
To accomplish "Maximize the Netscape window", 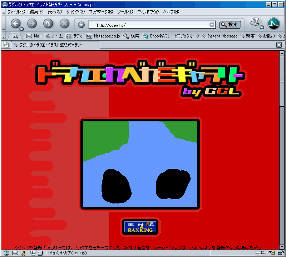I will 274,5.
